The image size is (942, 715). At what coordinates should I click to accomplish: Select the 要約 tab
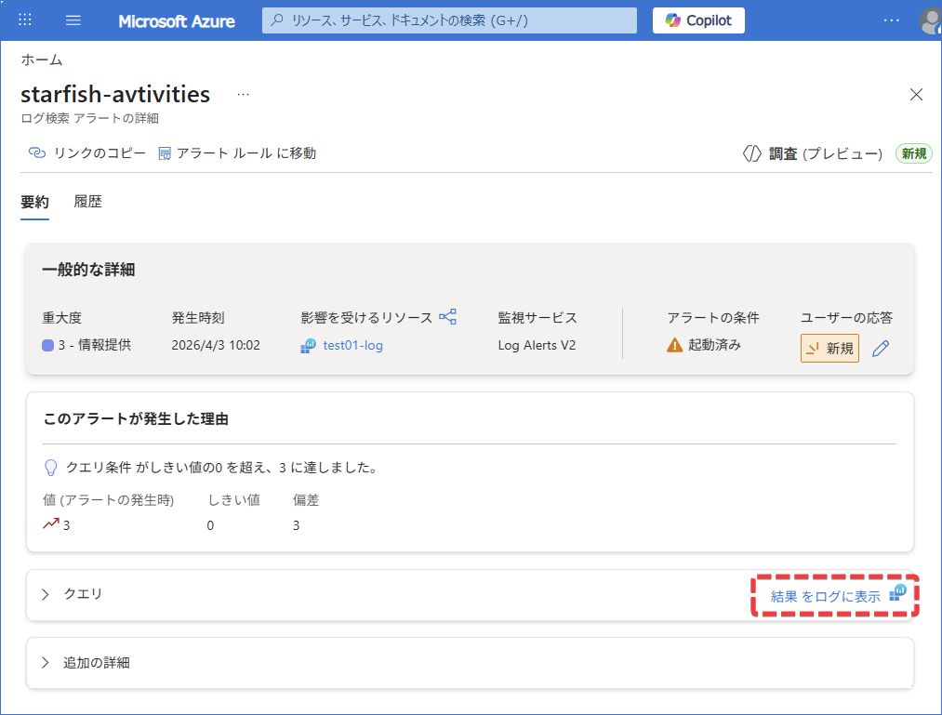click(x=34, y=202)
